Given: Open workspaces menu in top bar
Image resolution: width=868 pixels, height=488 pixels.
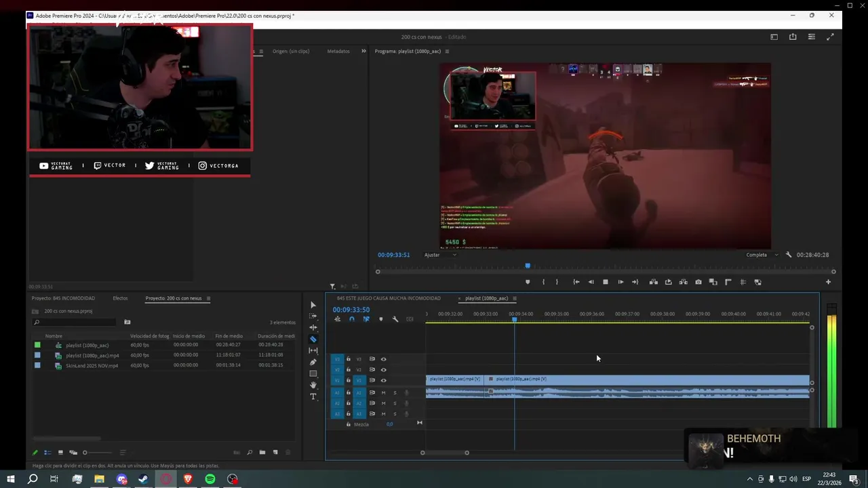Looking at the screenshot, I should tap(774, 37).
